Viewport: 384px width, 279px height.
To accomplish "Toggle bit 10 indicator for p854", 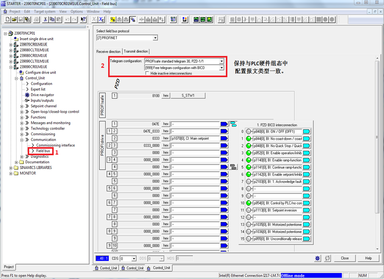I will point(248,203).
